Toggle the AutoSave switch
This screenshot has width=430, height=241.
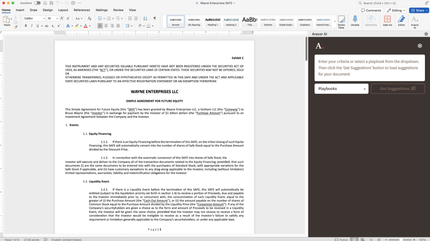(x=37, y=3)
